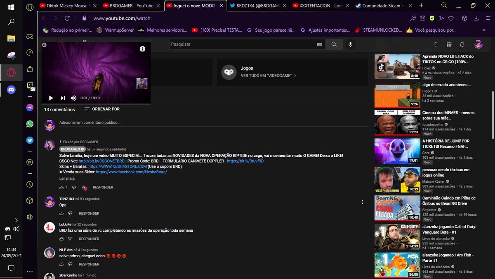The height and width of the screenshot is (279, 495).
Task: Open GX Control speedometer icon in sidebar
Action: tap(30, 52)
